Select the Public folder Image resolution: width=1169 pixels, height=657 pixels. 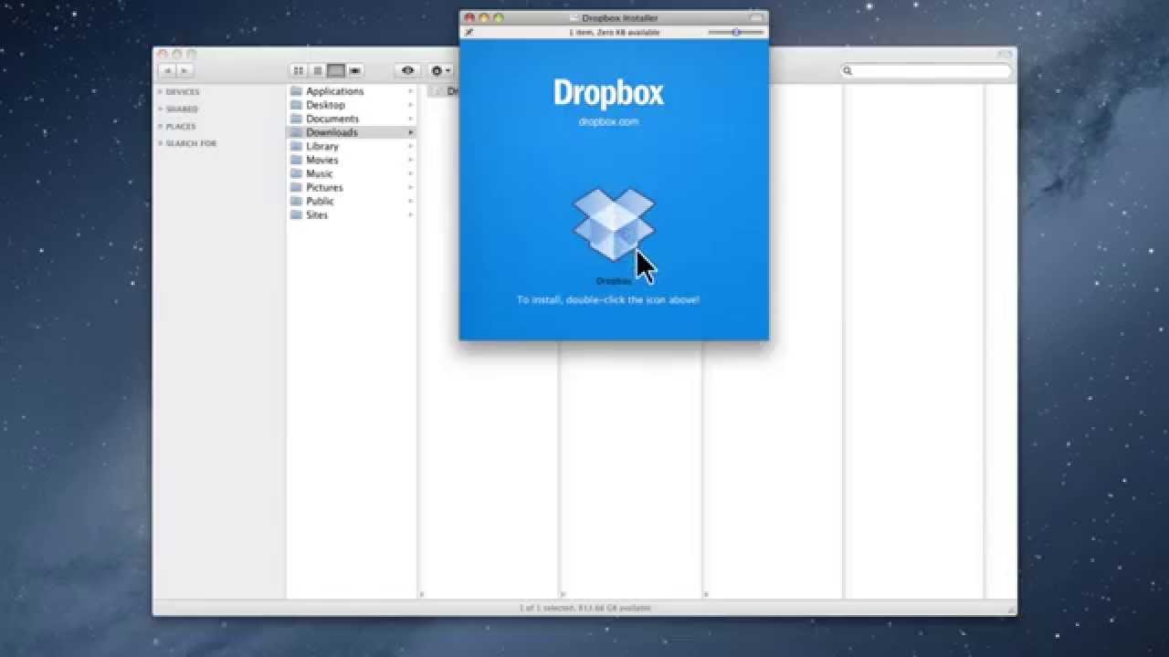click(x=352, y=201)
